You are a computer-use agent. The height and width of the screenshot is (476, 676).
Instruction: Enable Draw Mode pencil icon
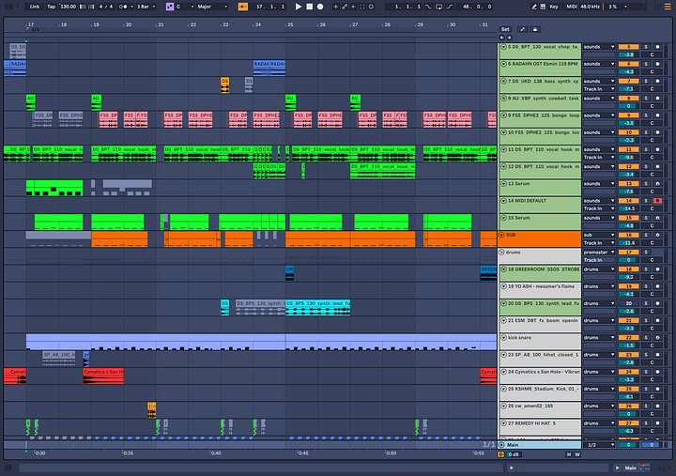pos(534,7)
